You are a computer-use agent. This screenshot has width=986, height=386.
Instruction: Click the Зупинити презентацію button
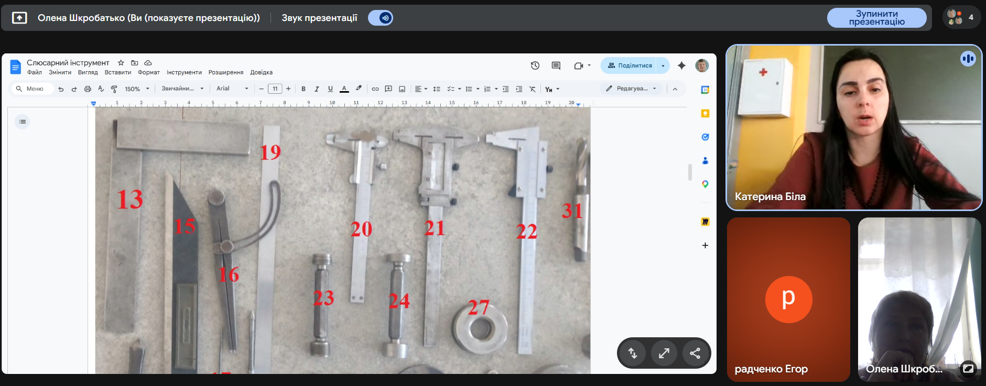pos(876,18)
